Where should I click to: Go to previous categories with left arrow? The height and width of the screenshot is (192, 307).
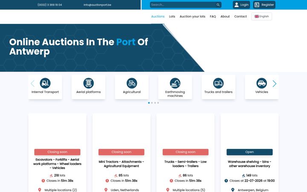tap(32, 84)
